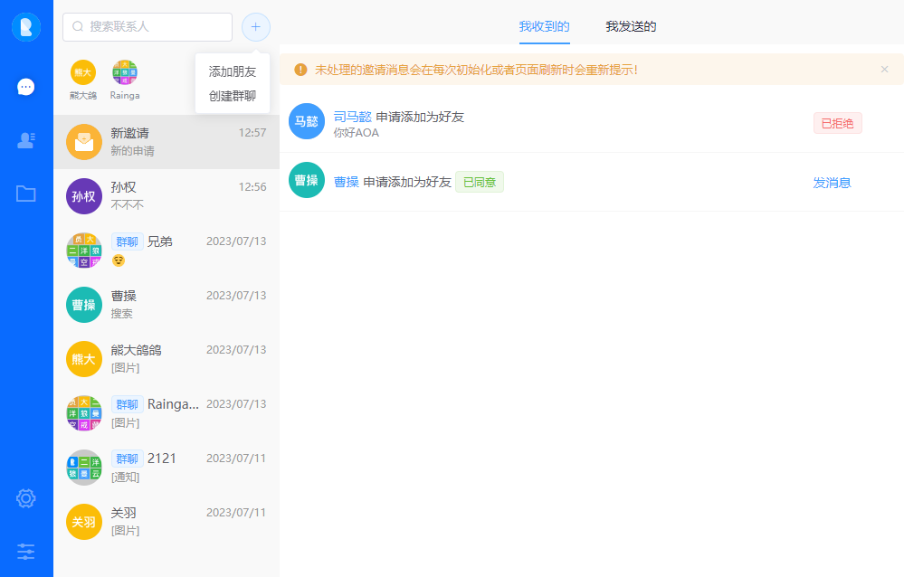Switch to the 我收到的 tab

tap(544, 26)
